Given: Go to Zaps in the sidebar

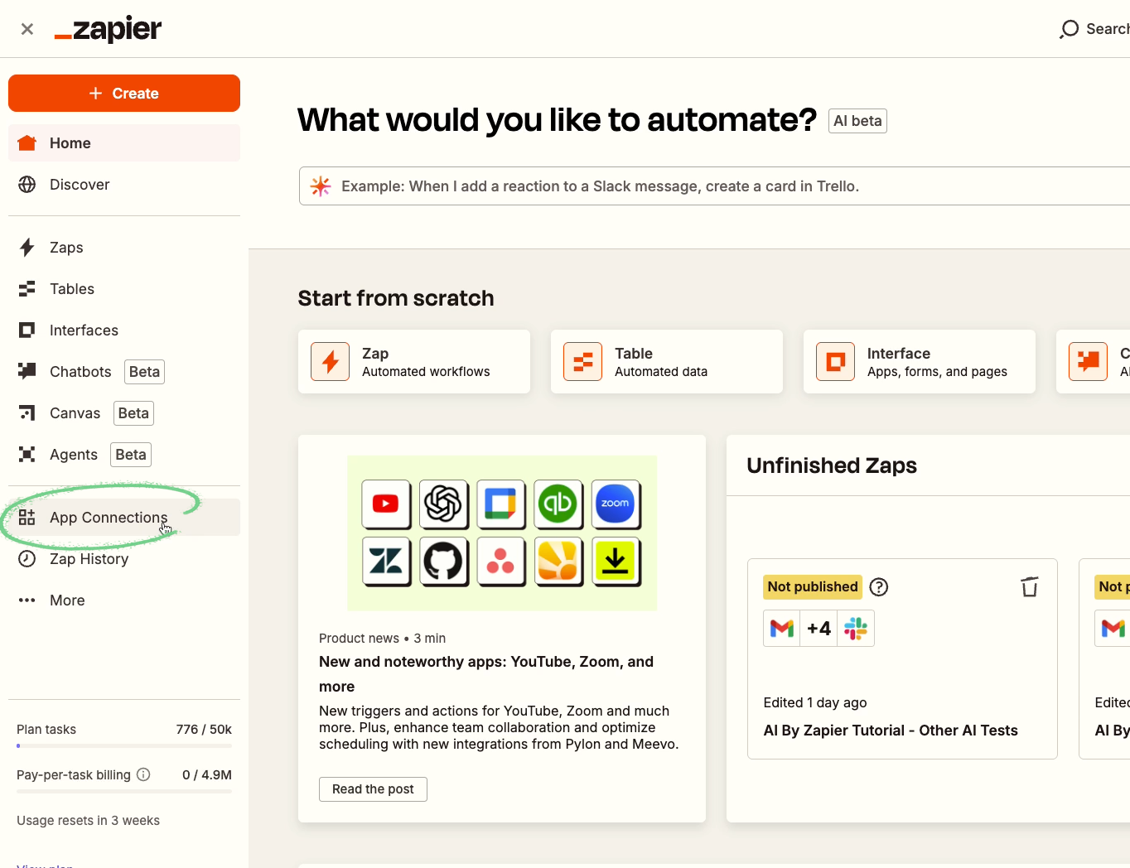Looking at the screenshot, I should click(124, 248).
